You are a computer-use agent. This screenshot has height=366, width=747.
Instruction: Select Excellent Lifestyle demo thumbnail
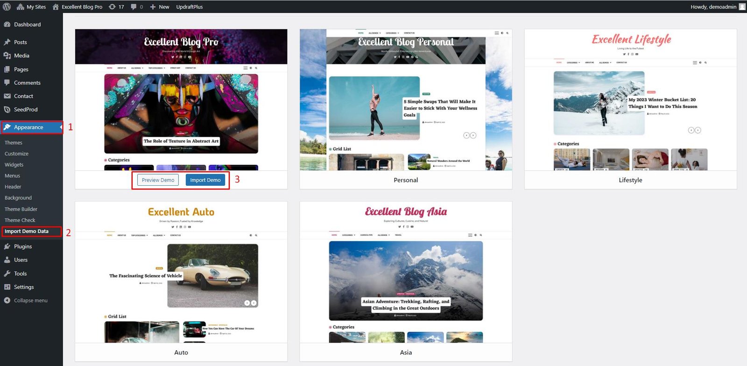[x=630, y=100]
